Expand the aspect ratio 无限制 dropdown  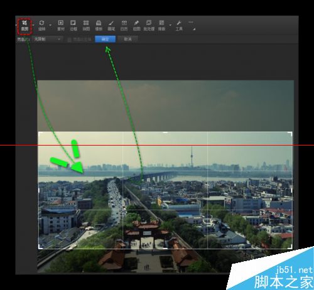(x=47, y=39)
